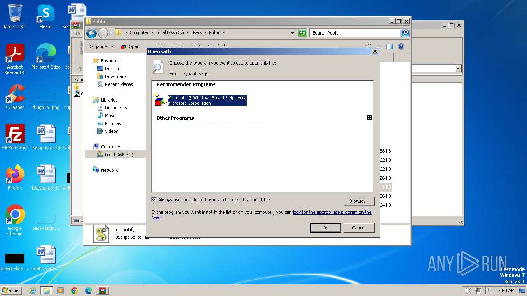Screen dimensions: 527x296
Task: Click the search magnifier icon
Action: [x=405, y=33]
